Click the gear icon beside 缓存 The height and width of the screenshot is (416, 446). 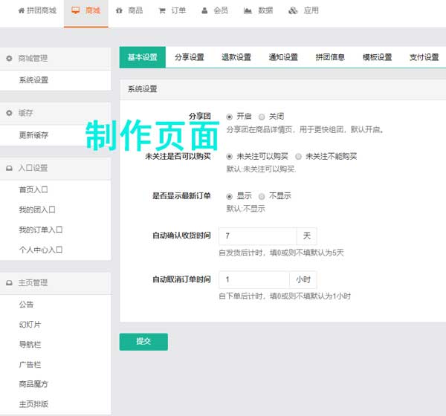coord(10,113)
